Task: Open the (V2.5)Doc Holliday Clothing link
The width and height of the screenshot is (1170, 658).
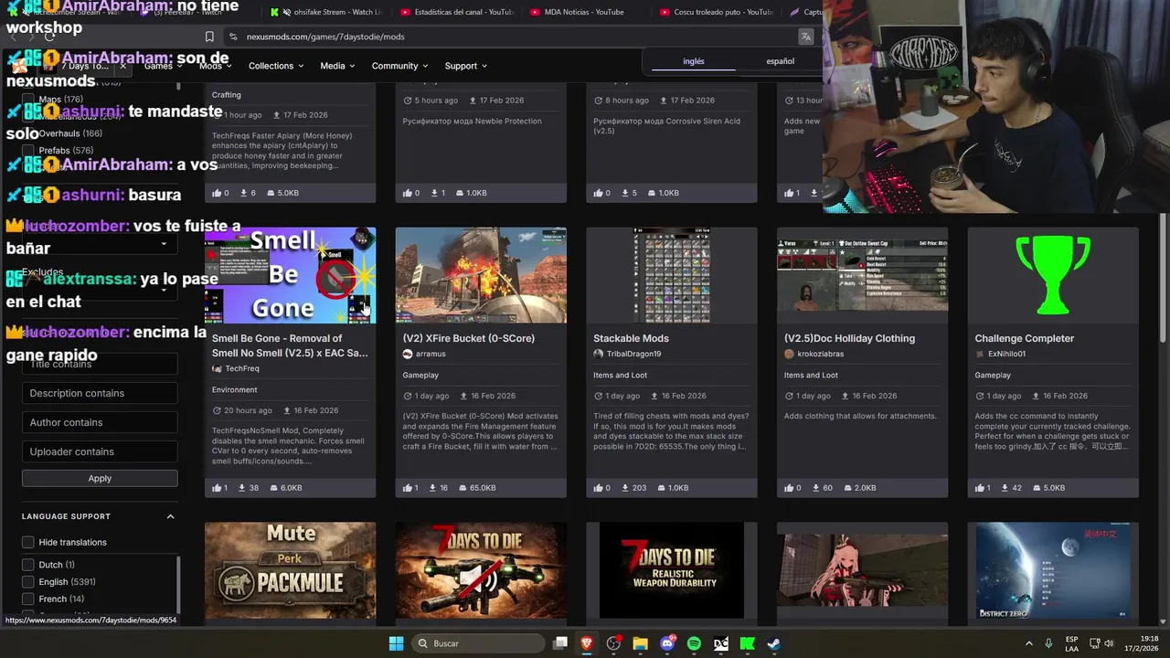Action: (849, 338)
